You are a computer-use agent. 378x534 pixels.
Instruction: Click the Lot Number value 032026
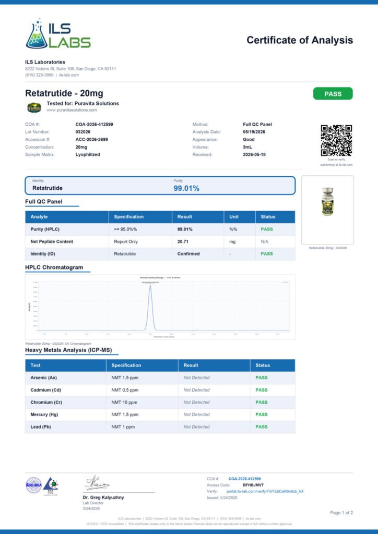click(83, 132)
